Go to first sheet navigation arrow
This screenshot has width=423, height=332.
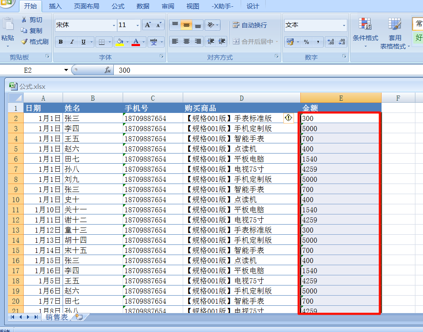(12, 317)
